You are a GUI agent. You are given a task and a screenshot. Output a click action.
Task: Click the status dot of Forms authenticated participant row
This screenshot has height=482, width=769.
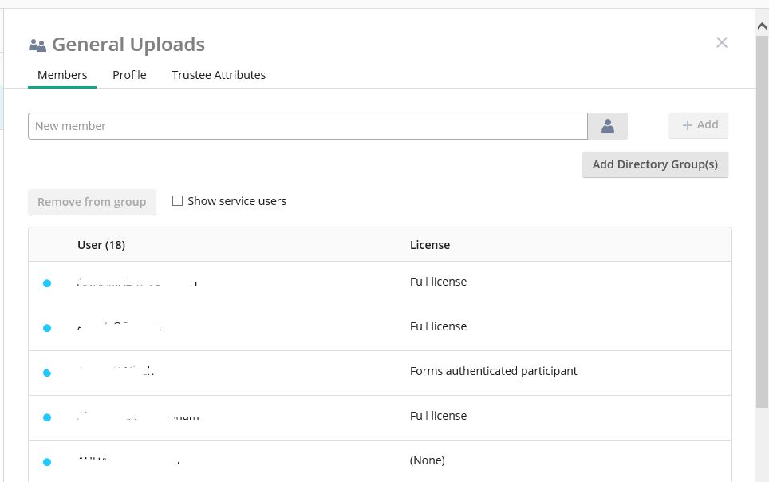pyautogui.click(x=47, y=373)
